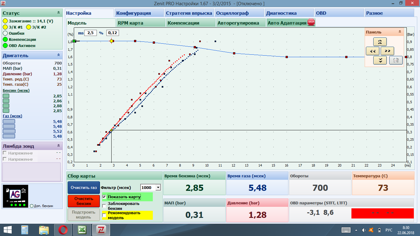Toggle first Напряжение lambda checkbox

[5, 153]
